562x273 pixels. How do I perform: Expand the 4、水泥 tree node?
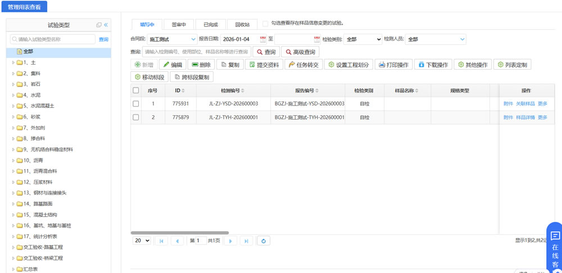click(x=13, y=95)
